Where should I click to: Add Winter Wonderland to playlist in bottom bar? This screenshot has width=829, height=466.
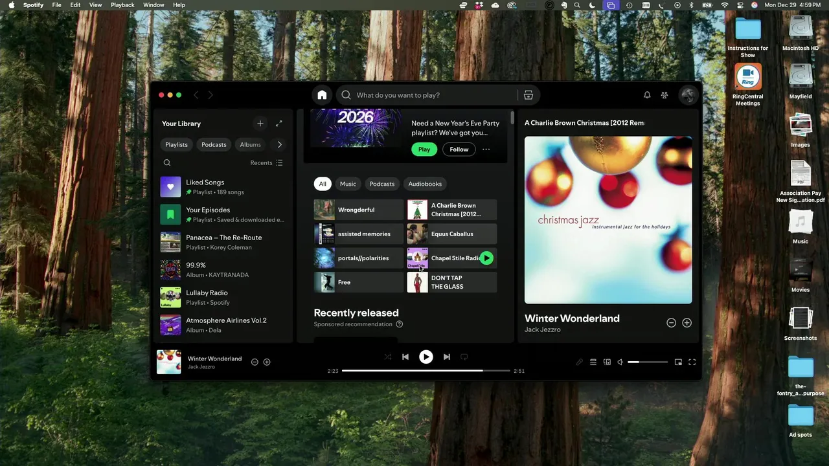coord(267,362)
